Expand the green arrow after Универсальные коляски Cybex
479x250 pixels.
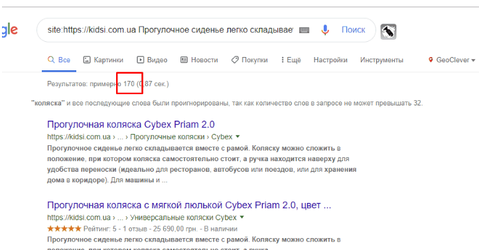(x=242, y=217)
